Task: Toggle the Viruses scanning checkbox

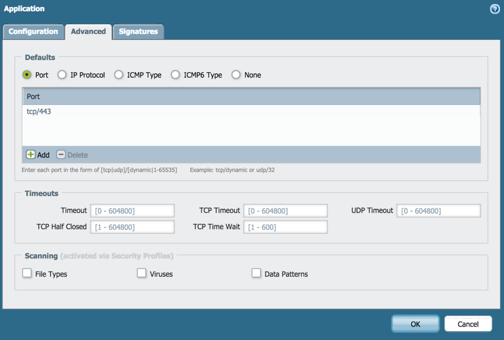Action: tap(141, 274)
